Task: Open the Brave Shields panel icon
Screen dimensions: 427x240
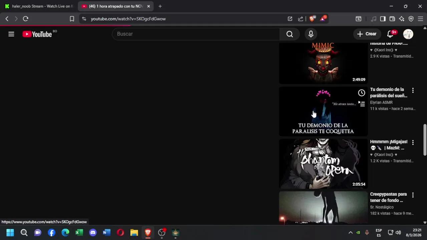Action: click(x=312, y=19)
